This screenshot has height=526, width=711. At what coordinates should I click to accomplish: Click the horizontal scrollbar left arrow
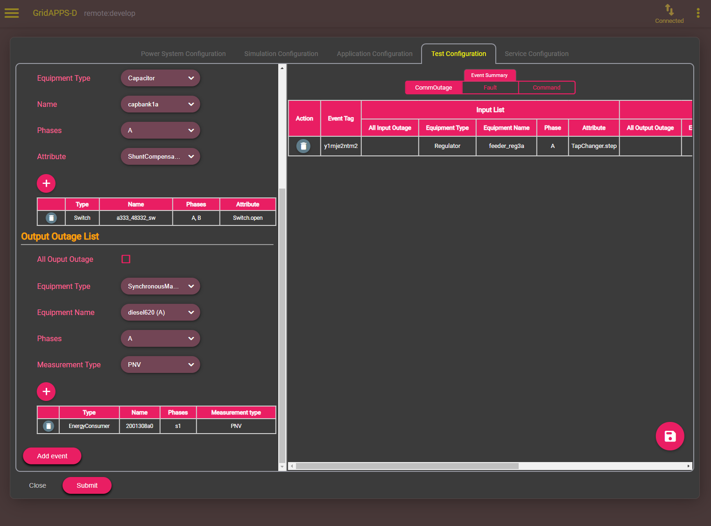[292, 466]
